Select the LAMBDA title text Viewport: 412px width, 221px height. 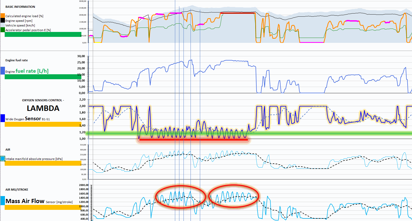[43, 108]
